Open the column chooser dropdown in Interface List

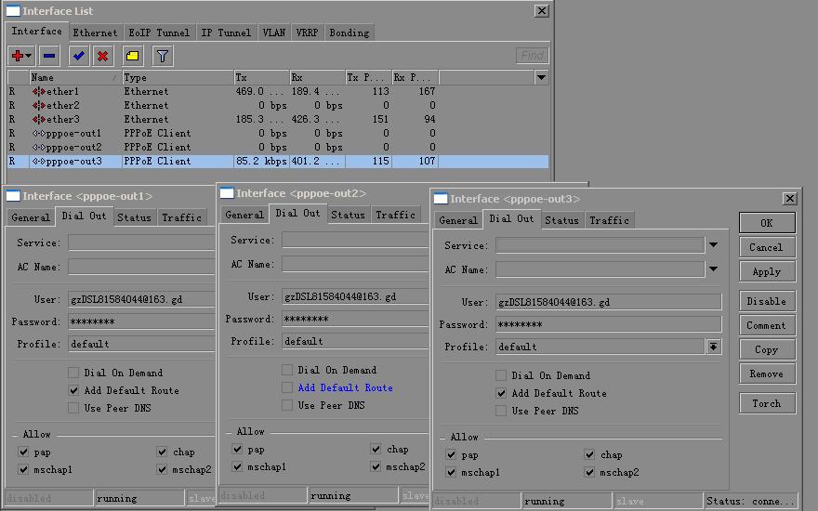point(541,78)
